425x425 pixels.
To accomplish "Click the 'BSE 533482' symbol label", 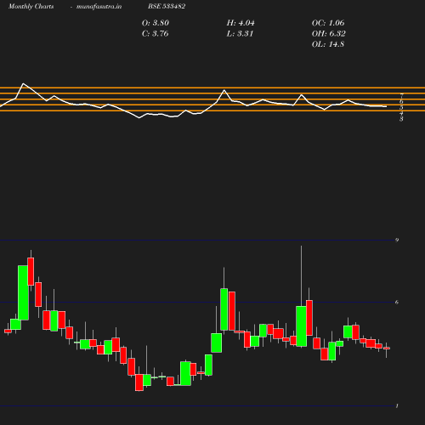I will coord(167,6).
